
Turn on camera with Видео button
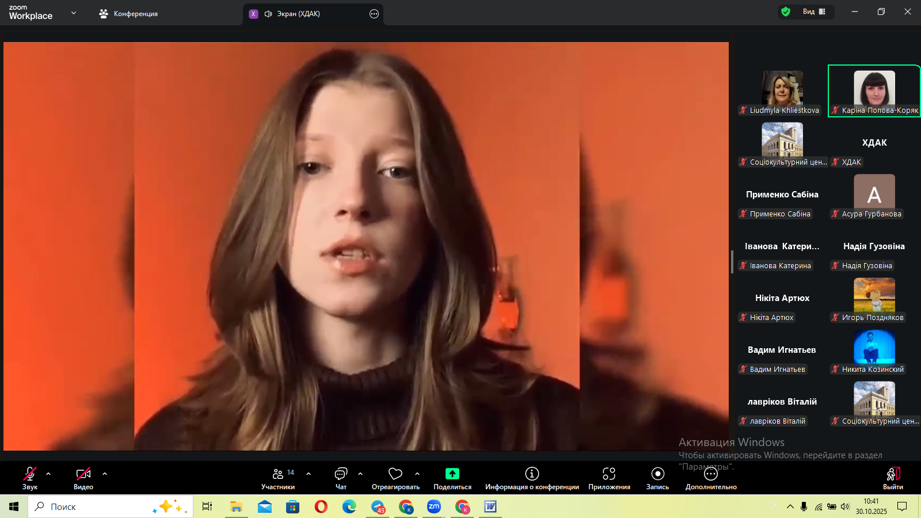pyautogui.click(x=83, y=474)
